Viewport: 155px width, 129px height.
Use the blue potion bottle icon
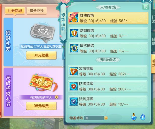click(x=134, y=117)
